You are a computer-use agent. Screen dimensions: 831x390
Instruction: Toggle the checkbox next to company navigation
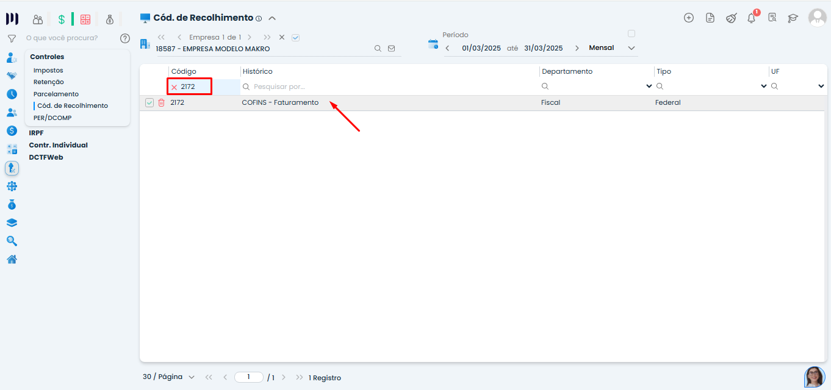click(296, 38)
